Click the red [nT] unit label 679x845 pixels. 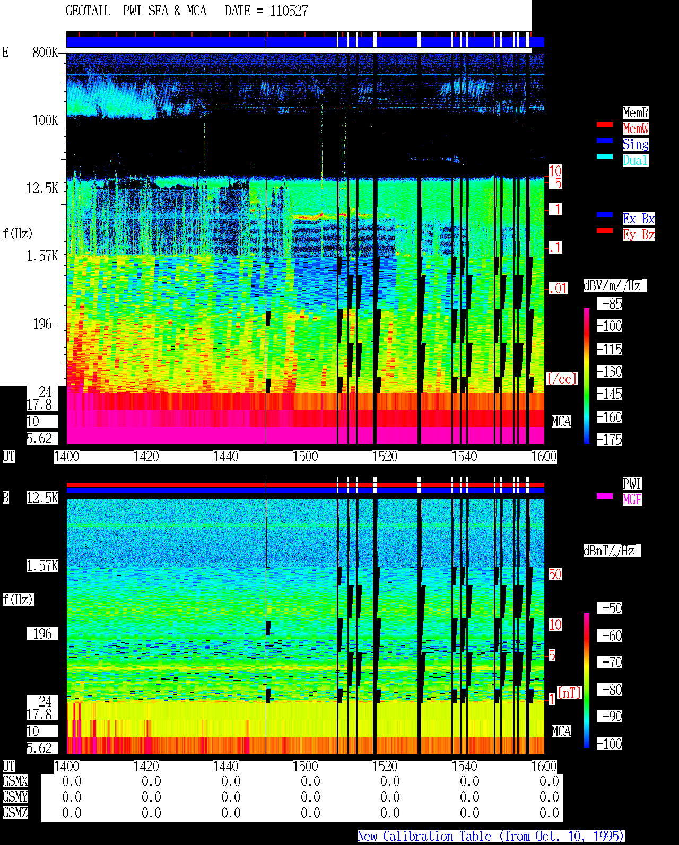[570, 693]
